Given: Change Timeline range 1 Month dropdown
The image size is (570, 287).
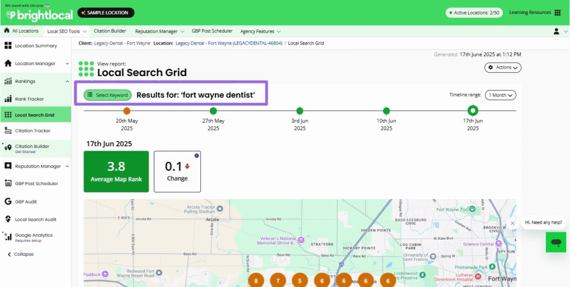Looking at the screenshot, I should pos(500,95).
